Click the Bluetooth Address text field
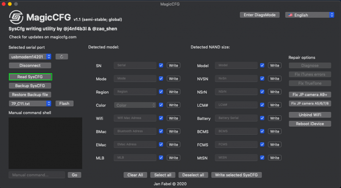 (x=135, y=131)
